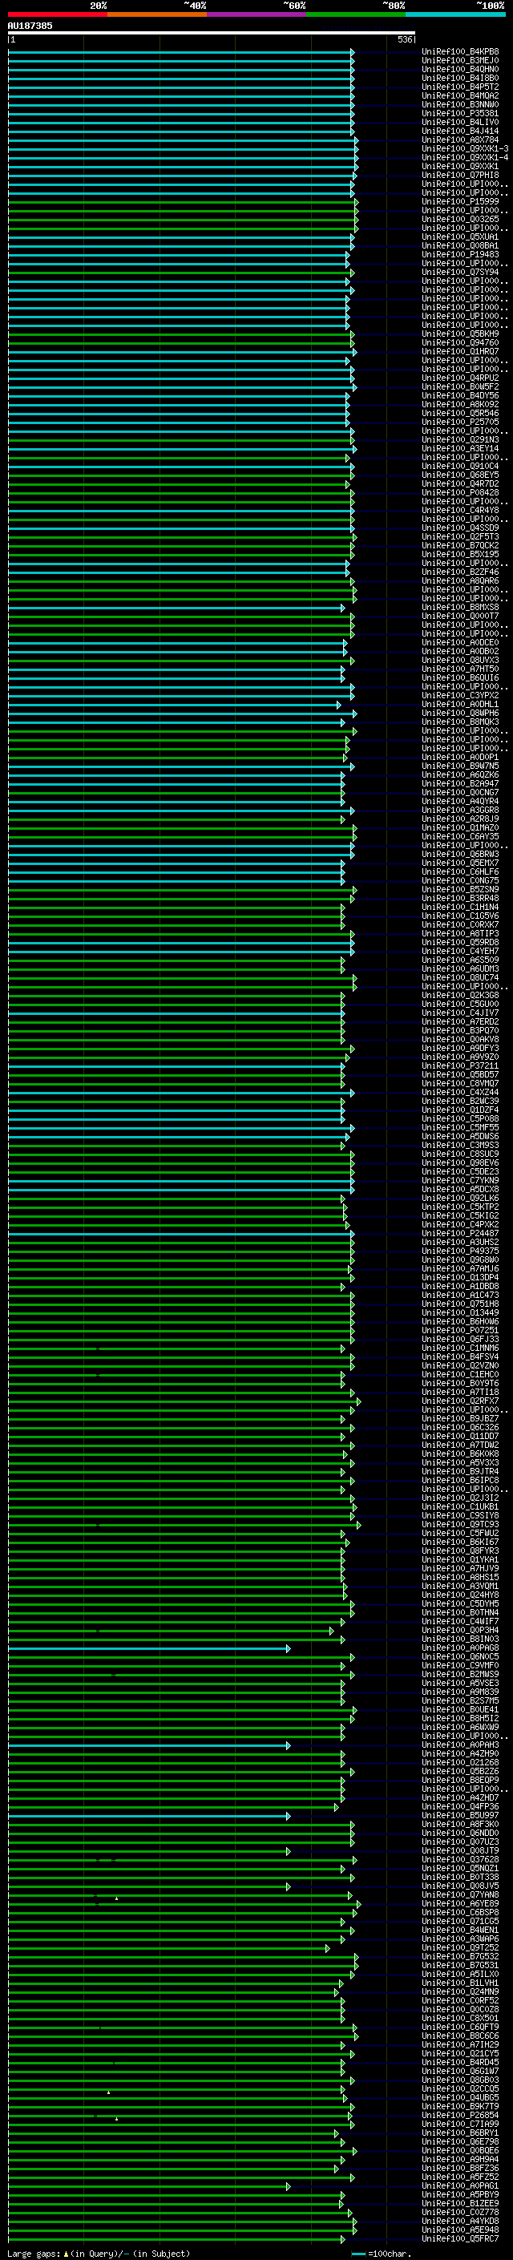Select the UniRef100_C3YPX2 label
513x2260 pixels.
459,696
